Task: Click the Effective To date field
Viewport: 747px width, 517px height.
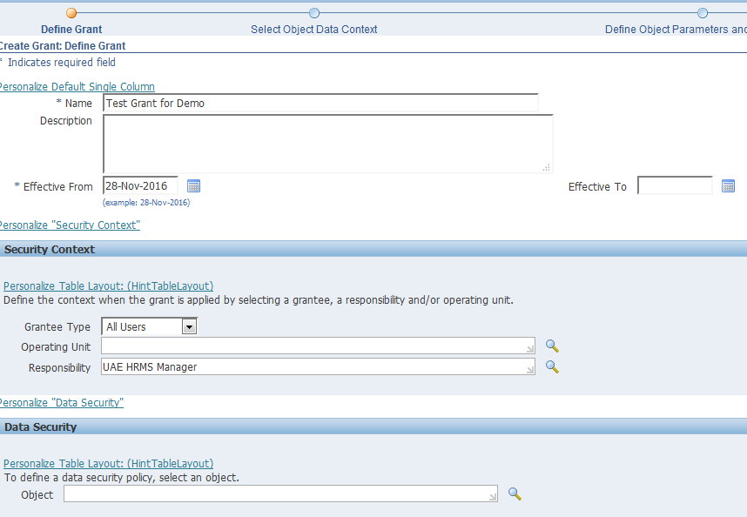Action: (x=675, y=185)
